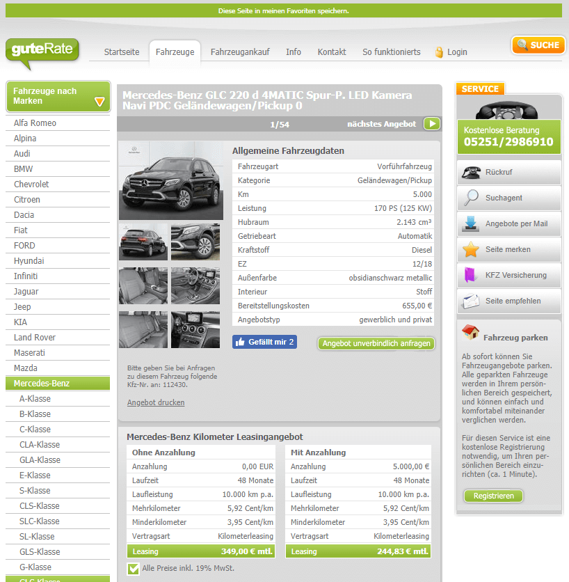Screen dimensions: 569x582
Task: Click the Fahrzeug parken house icon
Action: 470,332
